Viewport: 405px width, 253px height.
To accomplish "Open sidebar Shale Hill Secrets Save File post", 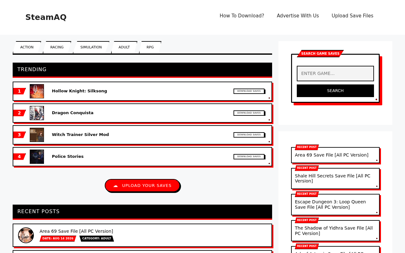I will pos(333,178).
